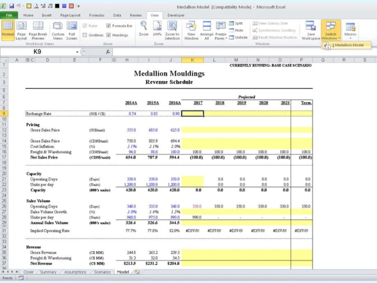The image size is (377, 283).
Task: Open the Insert ribbon tab
Action: [46, 15]
